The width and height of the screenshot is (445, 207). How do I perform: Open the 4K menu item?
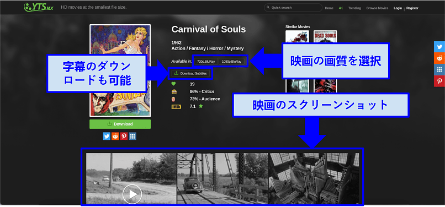pyautogui.click(x=341, y=8)
